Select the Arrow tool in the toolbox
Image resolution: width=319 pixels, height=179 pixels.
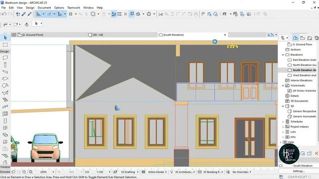[5, 38]
